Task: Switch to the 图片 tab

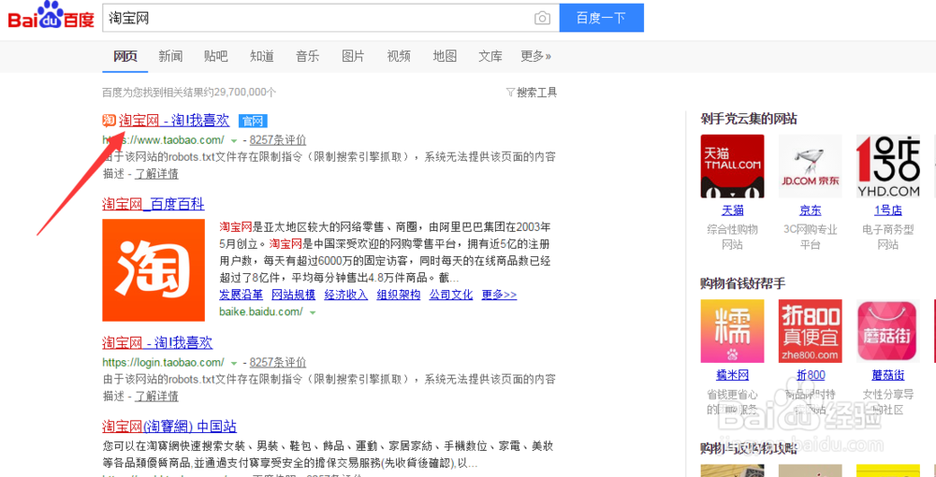Action: (x=353, y=56)
